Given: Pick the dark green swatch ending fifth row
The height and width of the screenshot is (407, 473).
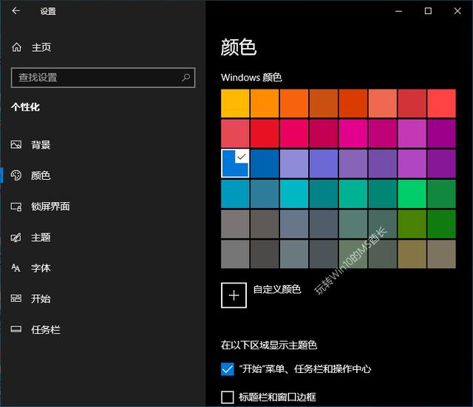Looking at the screenshot, I should [x=442, y=224].
